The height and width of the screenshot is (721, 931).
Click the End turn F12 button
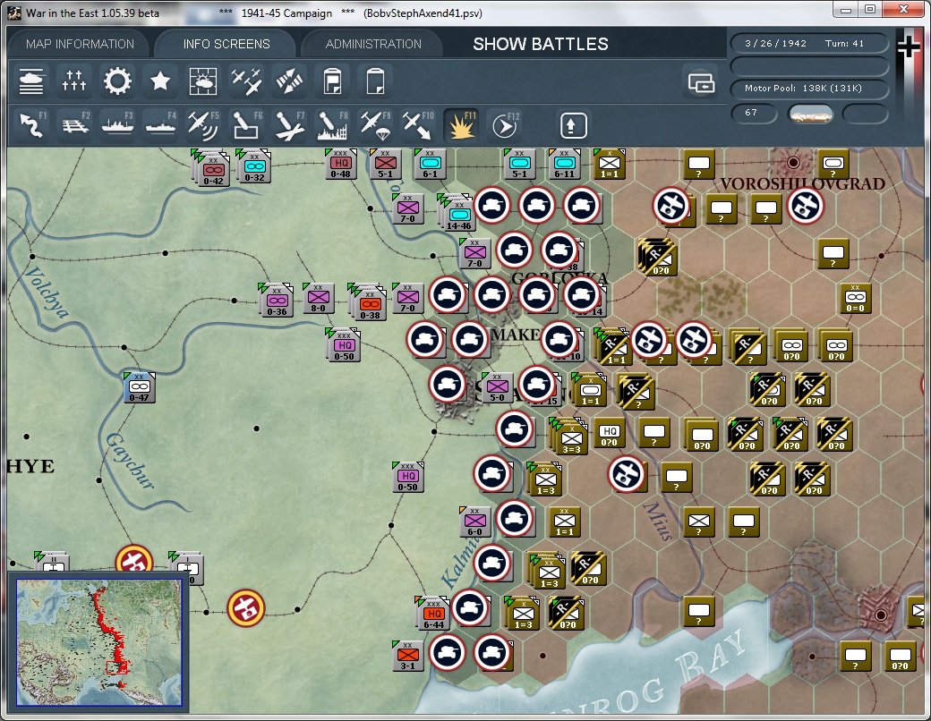coord(505,125)
